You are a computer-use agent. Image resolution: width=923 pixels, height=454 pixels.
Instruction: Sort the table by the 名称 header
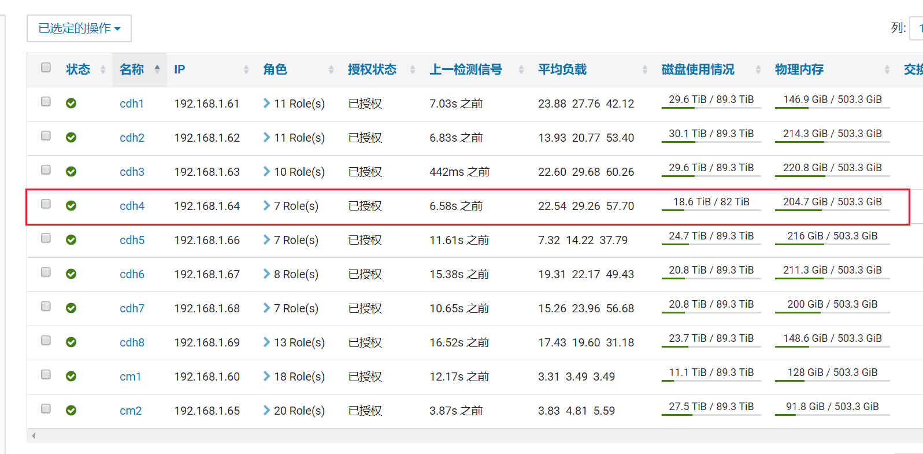tap(132, 69)
